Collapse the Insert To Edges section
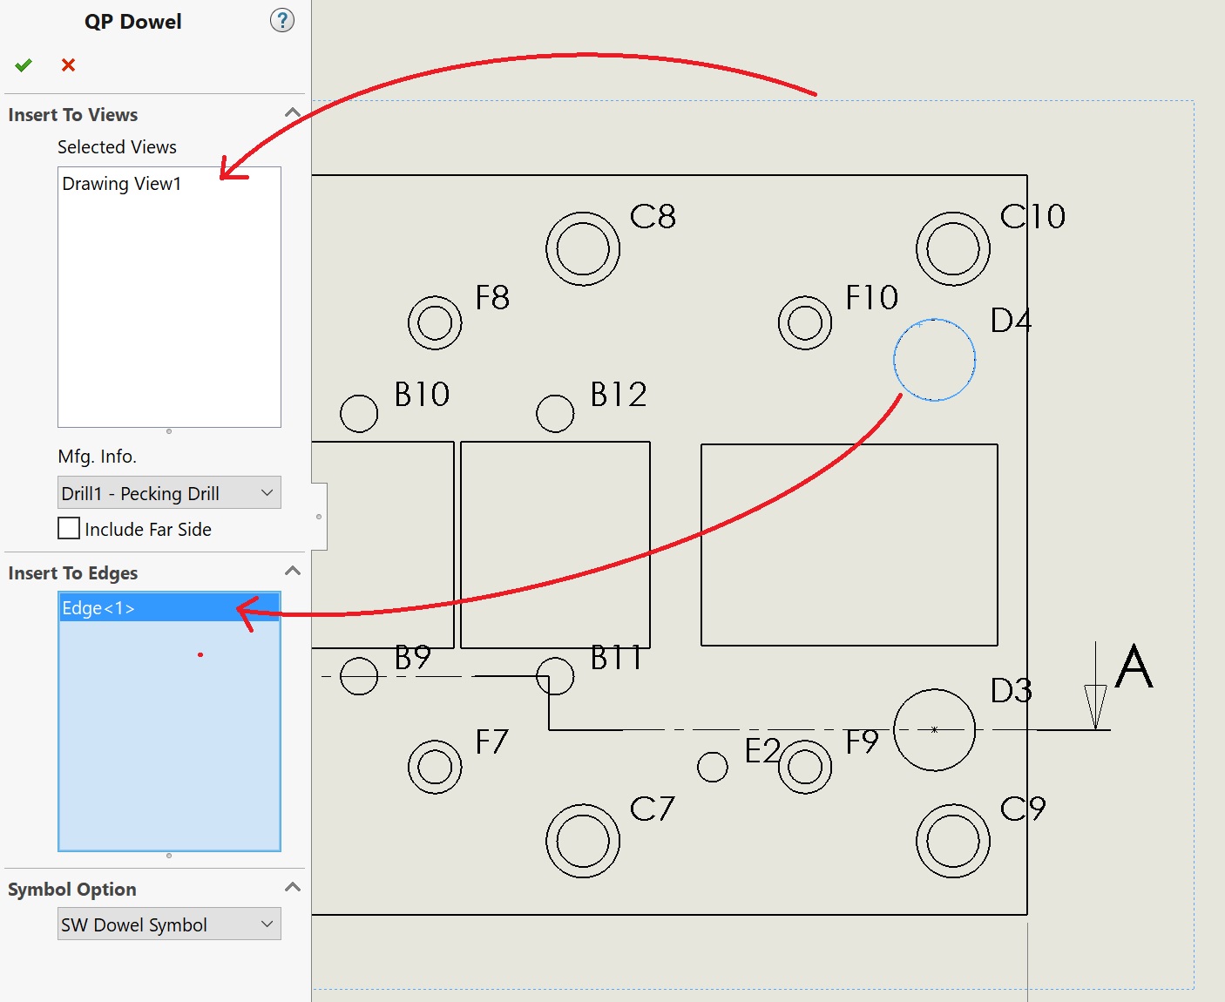This screenshot has height=1002, width=1225. pos(293,572)
